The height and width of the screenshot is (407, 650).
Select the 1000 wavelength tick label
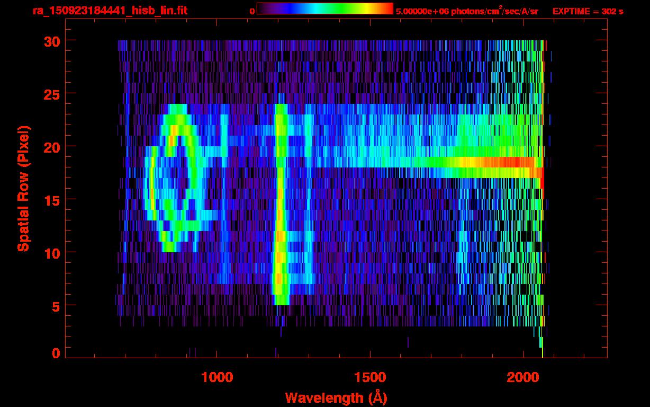tap(217, 377)
